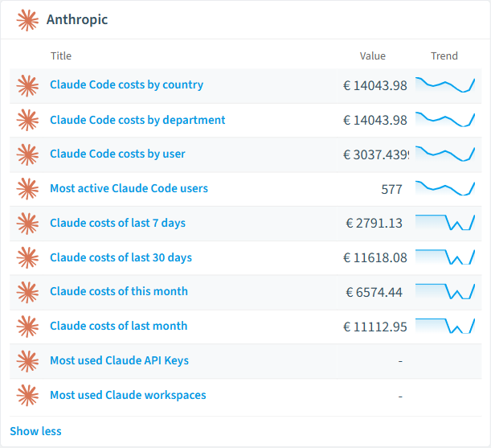Click the icon beside Claude Code costs by country
491x448 pixels.
[27, 85]
